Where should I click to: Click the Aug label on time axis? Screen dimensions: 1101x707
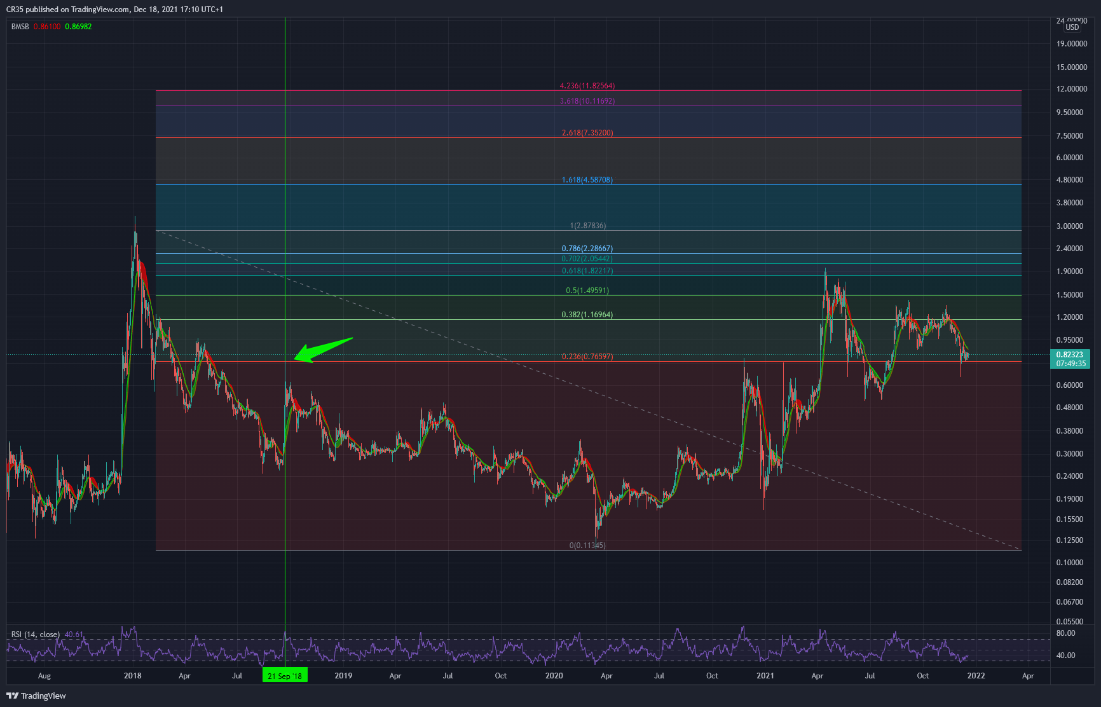[x=44, y=676]
